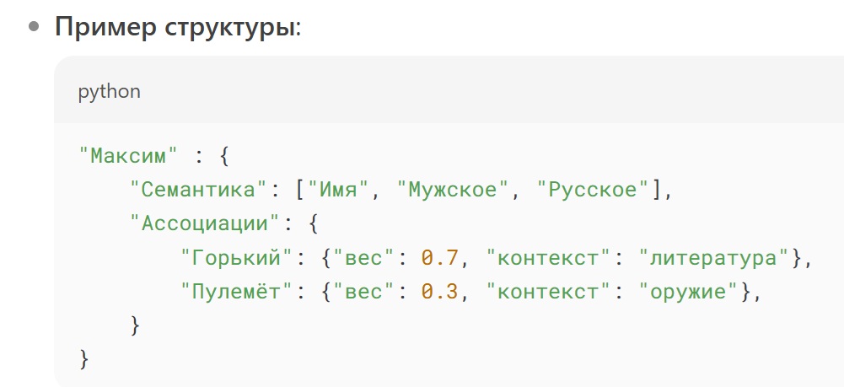Click the "Семантика" key string
Viewport: 844px width, 387px height.
point(199,191)
